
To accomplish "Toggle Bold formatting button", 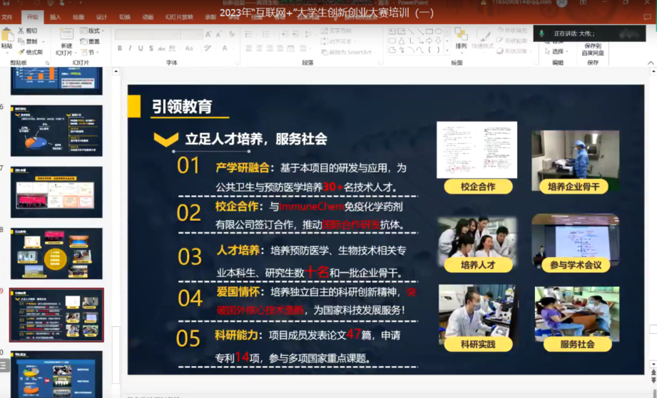I will [x=119, y=48].
